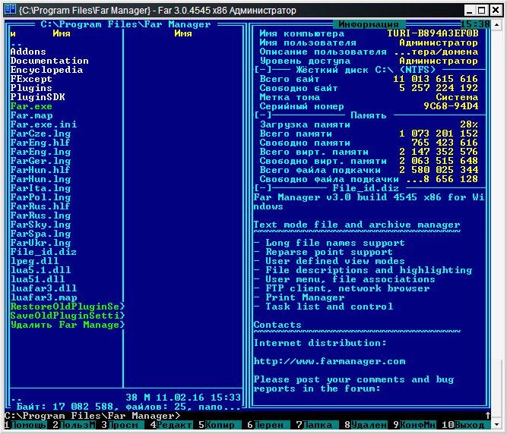Select the FarHun.lng file
The height and width of the screenshot is (434, 507).
tap(40, 179)
